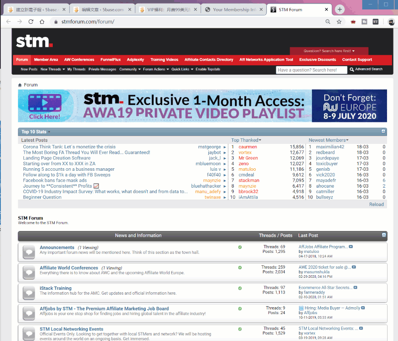This screenshot has width=398, height=341.
Task: Open the Top 10 Stats dropdown arrow
Action: [49, 132]
